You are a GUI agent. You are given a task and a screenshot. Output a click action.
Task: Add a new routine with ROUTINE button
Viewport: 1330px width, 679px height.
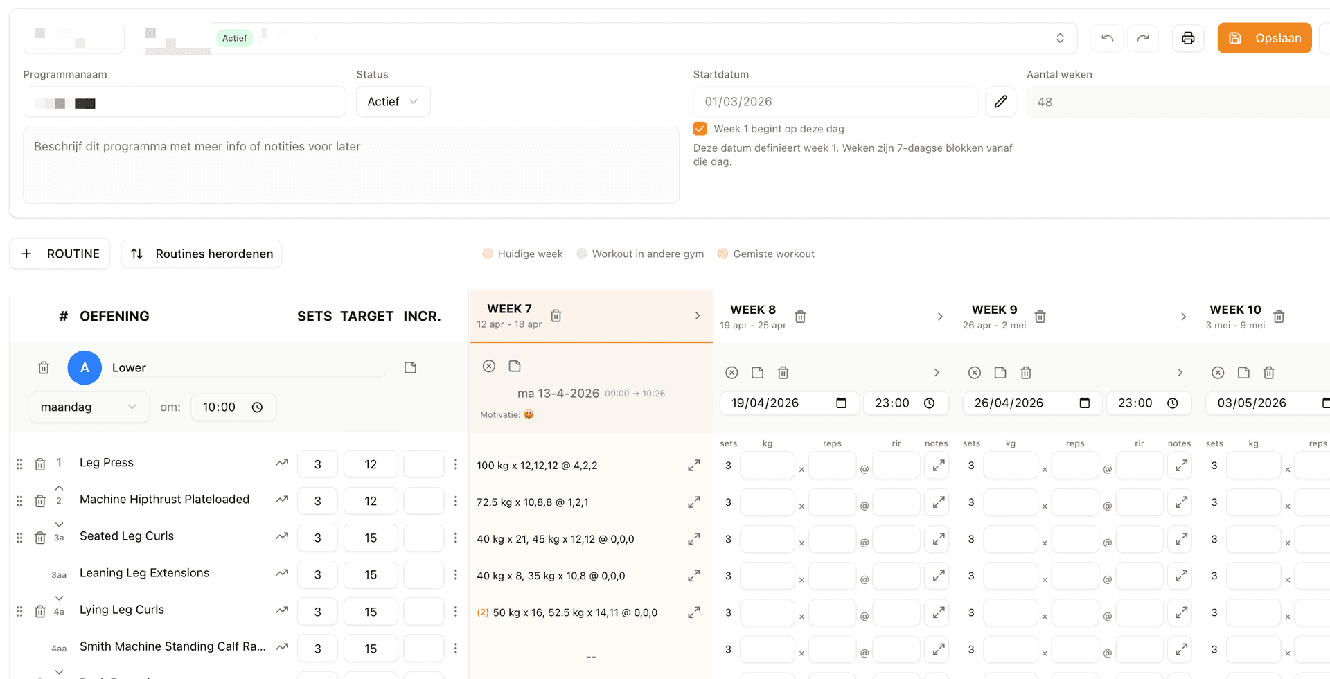pos(60,254)
